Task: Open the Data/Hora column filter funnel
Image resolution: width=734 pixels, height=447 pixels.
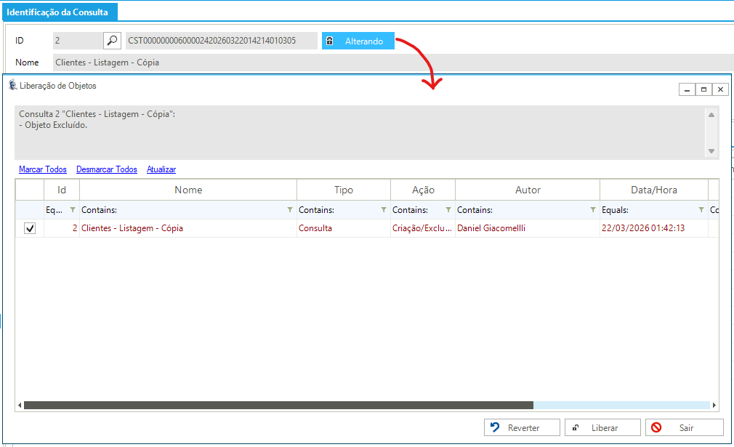Action: point(701,210)
